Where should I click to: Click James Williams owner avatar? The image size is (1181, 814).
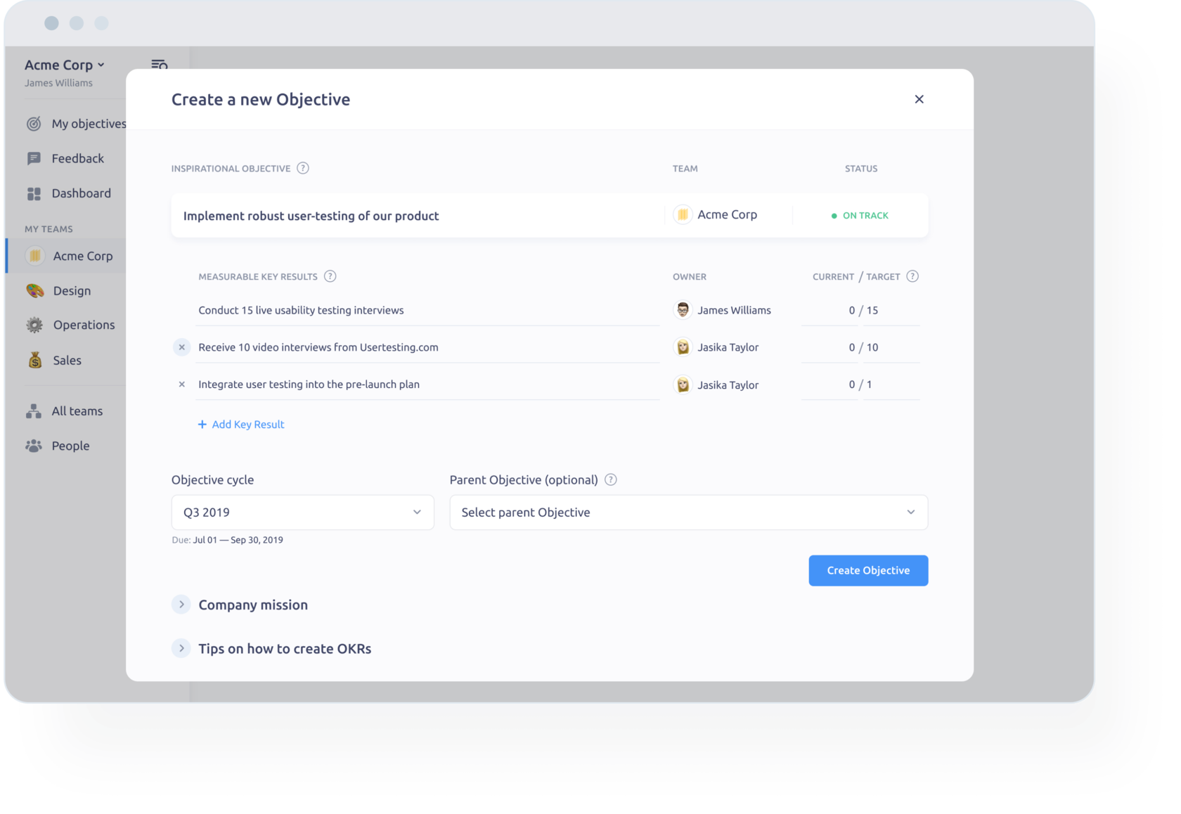tap(683, 310)
